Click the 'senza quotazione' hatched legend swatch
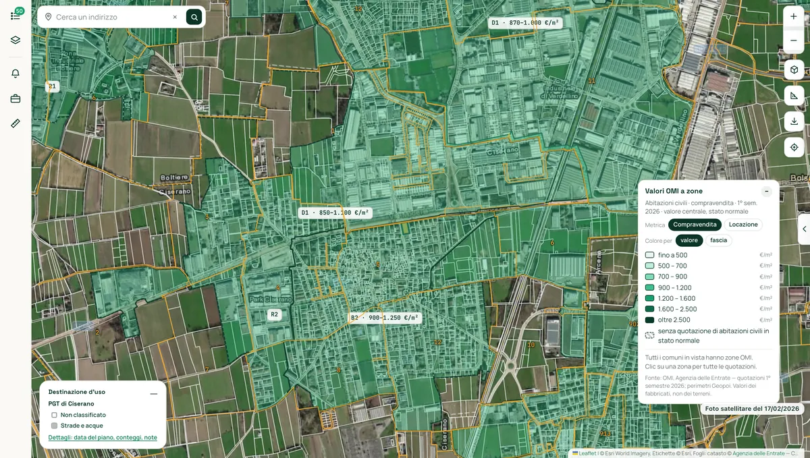Screen dimensions: 810x458 point(649,335)
